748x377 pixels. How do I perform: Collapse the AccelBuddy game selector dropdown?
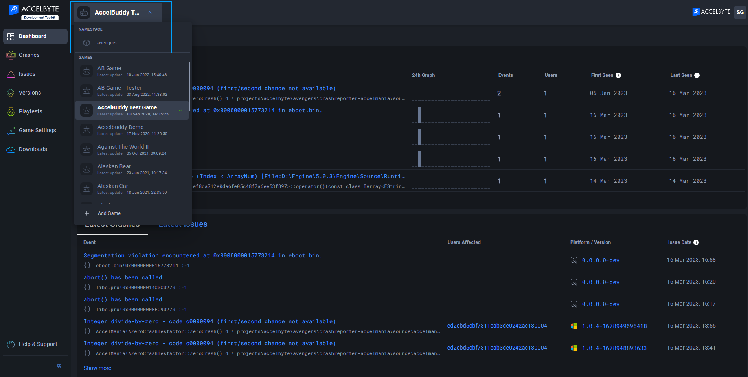pyautogui.click(x=150, y=13)
